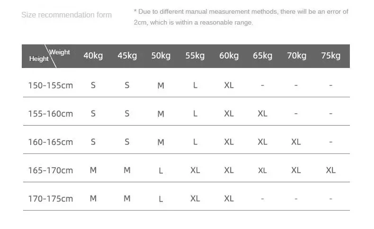The width and height of the screenshot is (374, 229).
Task: Choose XL for 155-160cm at 65kg
Action: point(262,114)
